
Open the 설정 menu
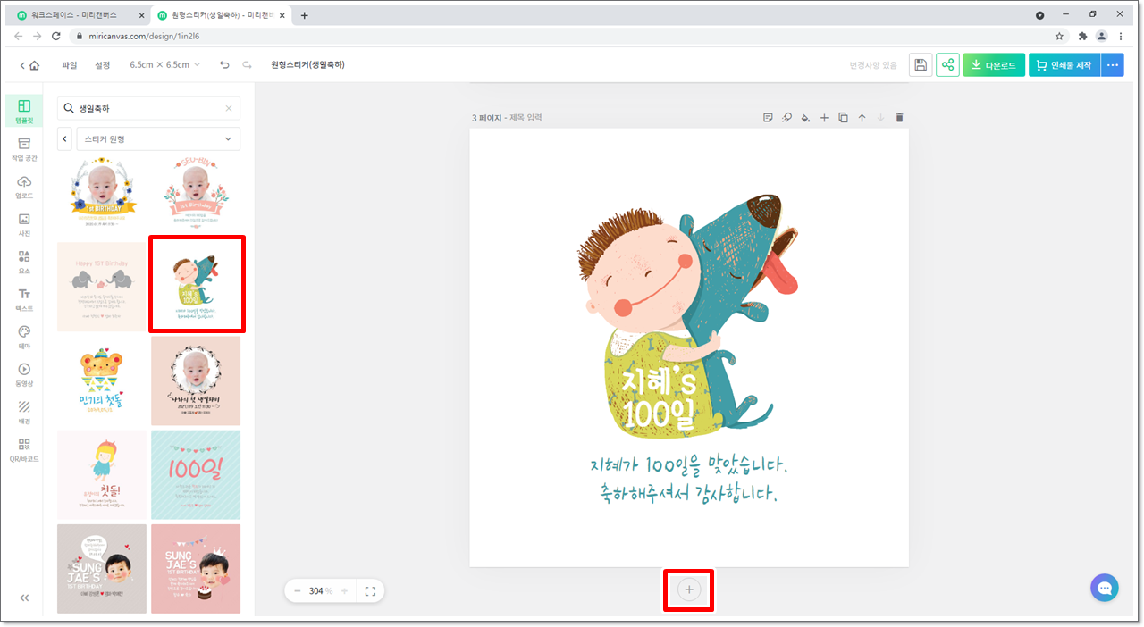(x=103, y=65)
